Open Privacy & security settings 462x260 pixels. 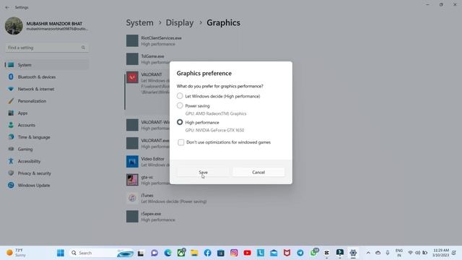(x=47, y=173)
